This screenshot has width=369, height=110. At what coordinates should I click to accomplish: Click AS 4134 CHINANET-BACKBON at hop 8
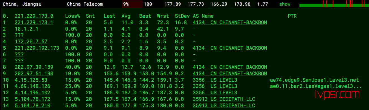pos(230,67)
